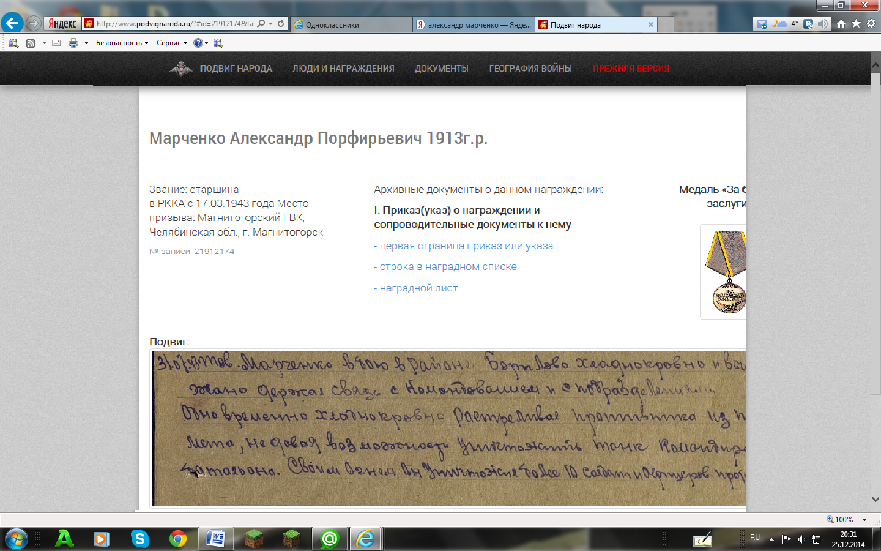Click the medal image thumbnail
881x551 pixels.
(x=725, y=272)
